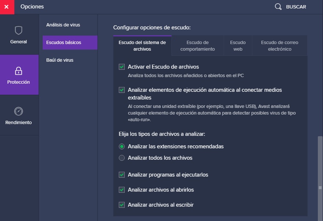
Task: Uncheck Analizar archivos al abrirlos
Action: click(x=121, y=190)
